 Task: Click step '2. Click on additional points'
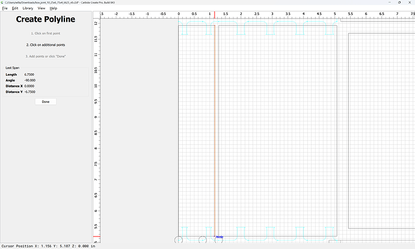46,45
